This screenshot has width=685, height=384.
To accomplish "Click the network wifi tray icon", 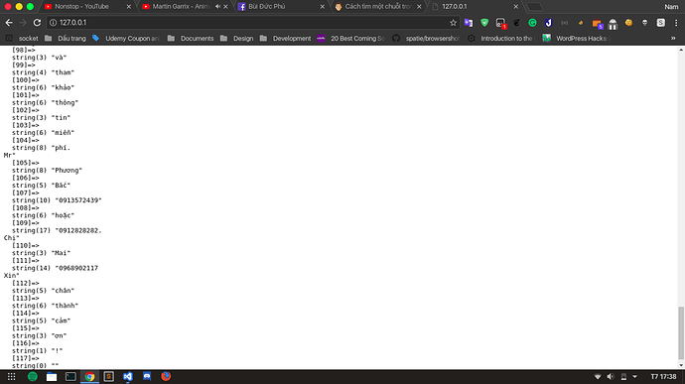I will coord(598,377).
